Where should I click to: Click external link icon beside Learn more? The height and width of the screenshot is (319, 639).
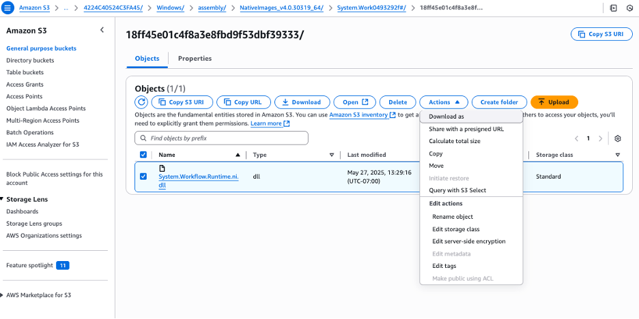tap(287, 123)
